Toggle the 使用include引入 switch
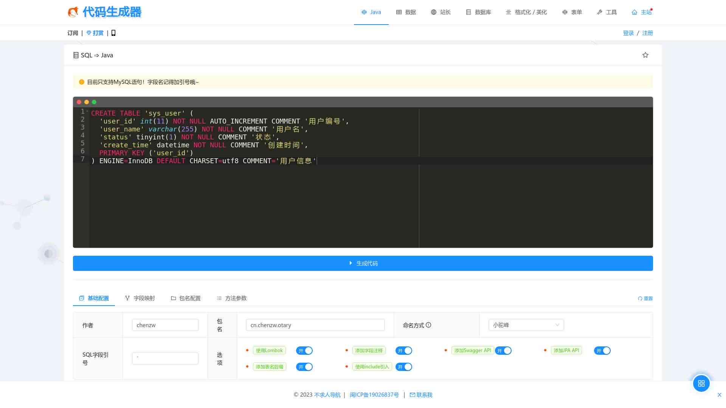The image size is (726, 408). point(404,367)
